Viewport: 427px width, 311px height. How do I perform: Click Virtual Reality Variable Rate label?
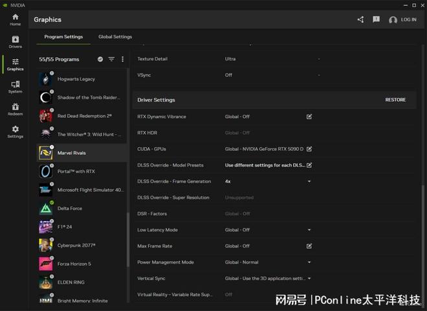click(x=175, y=295)
